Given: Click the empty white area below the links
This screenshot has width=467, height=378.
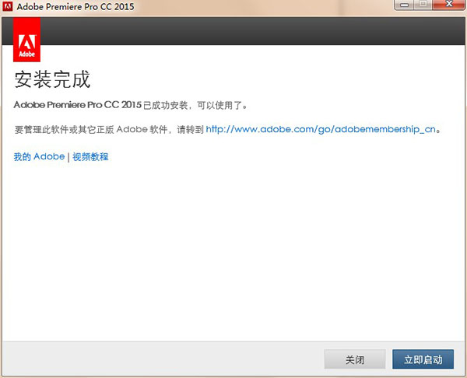Looking at the screenshot, I should click(x=233, y=249).
